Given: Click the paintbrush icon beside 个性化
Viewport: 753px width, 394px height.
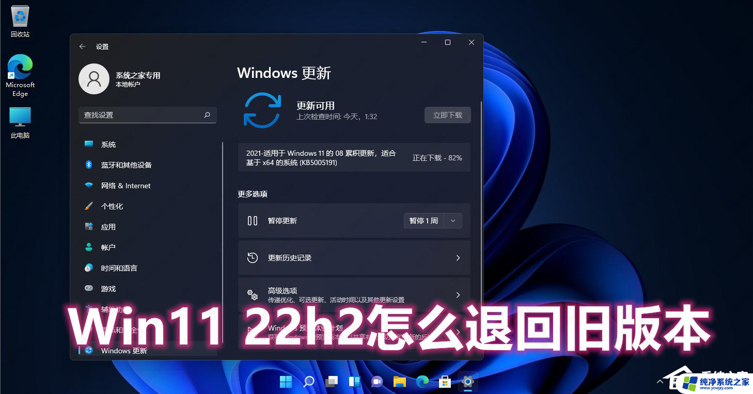Looking at the screenshot, I should (x=89, y=206).
